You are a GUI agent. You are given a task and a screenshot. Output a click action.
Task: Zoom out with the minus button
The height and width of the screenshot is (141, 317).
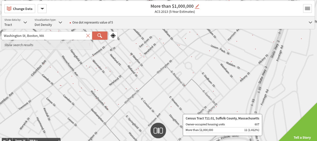(4, 140)
